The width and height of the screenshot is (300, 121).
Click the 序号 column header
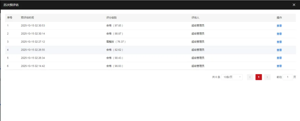click(x=10, y=18)
